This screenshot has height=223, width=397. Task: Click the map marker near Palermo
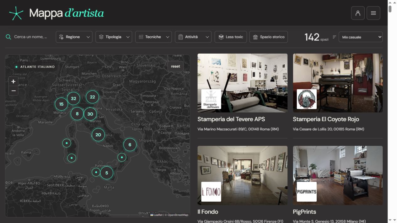(x=96, y=172)
